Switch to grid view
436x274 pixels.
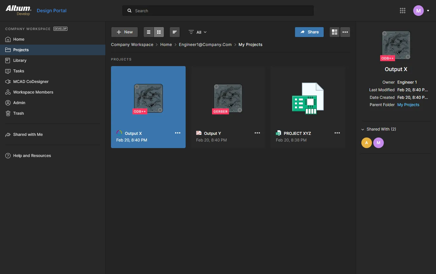pos(159,32)
